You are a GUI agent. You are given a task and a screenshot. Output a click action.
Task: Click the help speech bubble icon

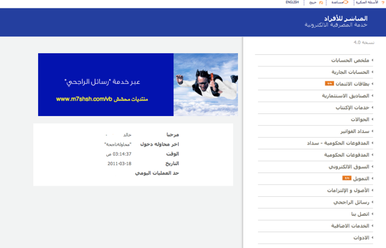346,2
